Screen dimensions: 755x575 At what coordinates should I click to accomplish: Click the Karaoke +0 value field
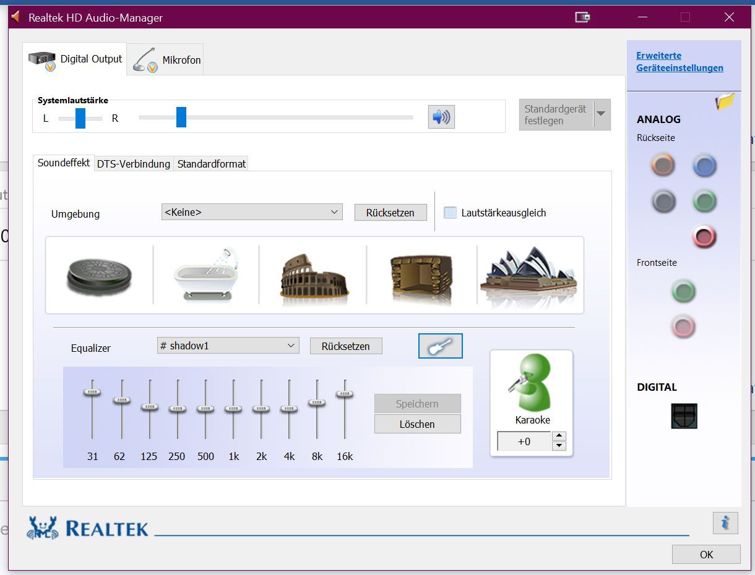coord(525,441)
